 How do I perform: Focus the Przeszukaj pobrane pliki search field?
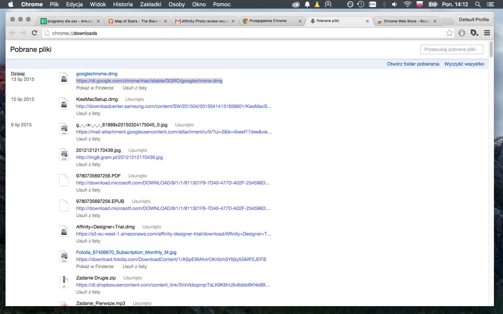[452, 49]
